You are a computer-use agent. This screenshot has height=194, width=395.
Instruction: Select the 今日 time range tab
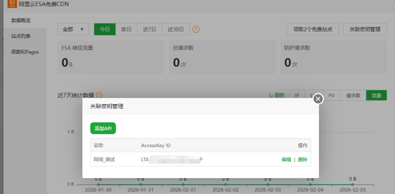pyautogui.click(x=105, y=29)
